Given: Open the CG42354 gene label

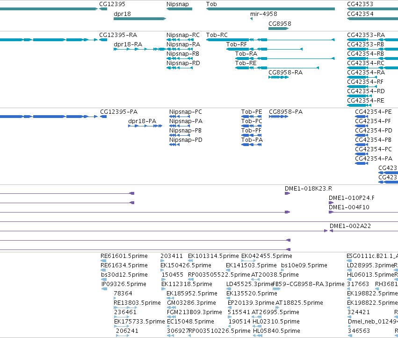Looking at the screenshot, I should [360, 14].
